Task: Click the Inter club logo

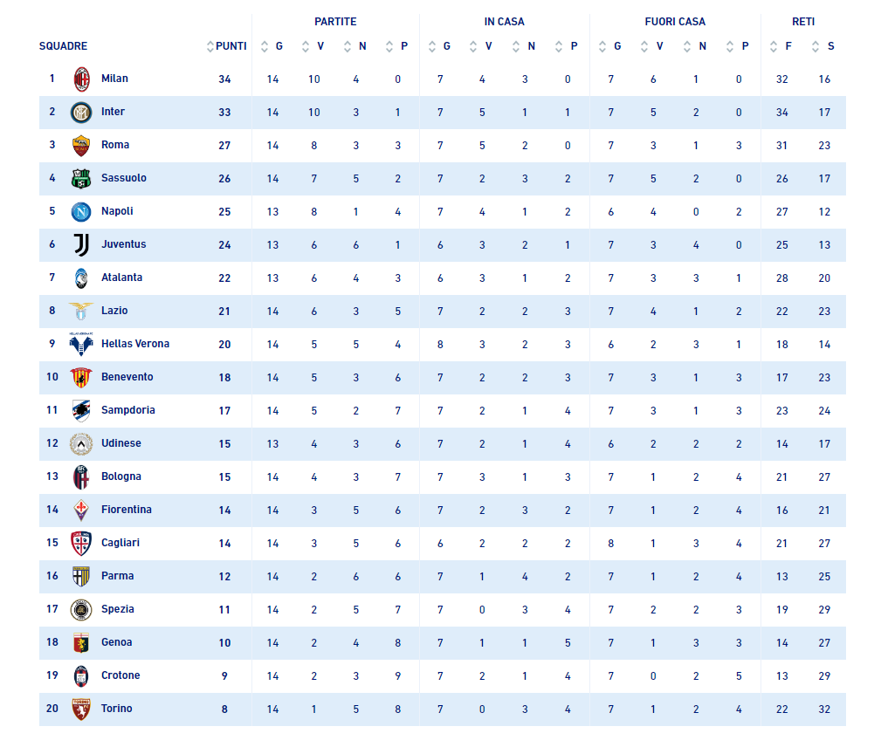Action: click(81, 113)
